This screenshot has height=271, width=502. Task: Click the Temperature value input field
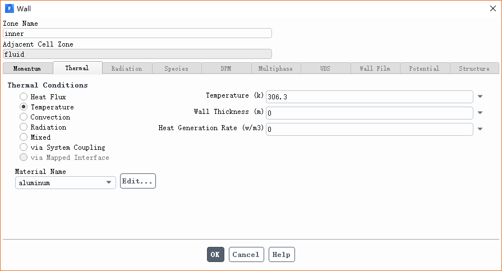(x=369, y=97)
